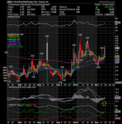Click the CREG ticker symbol in header
The image size is (122, 124).
coord(9,2)
